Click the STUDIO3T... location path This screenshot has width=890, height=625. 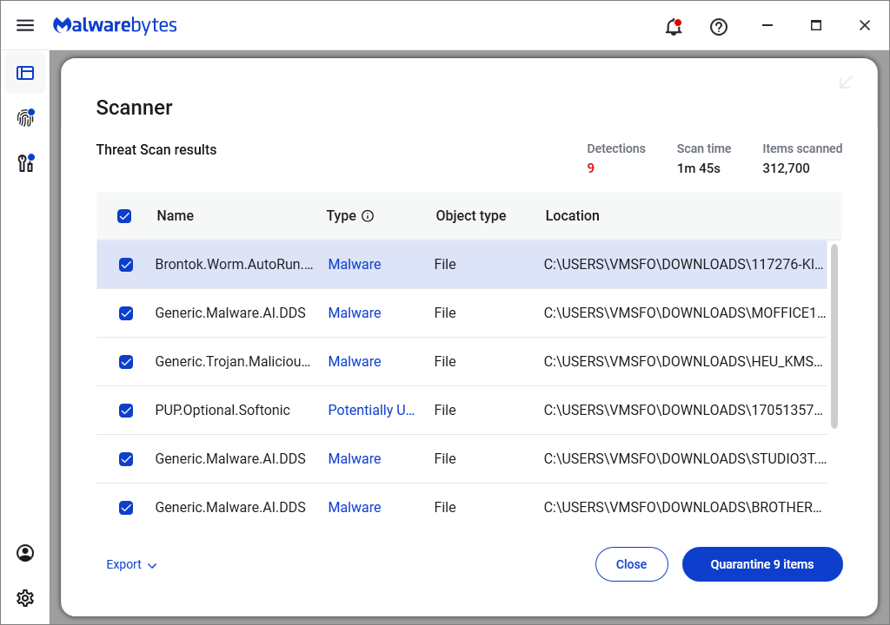click(685, 459)
